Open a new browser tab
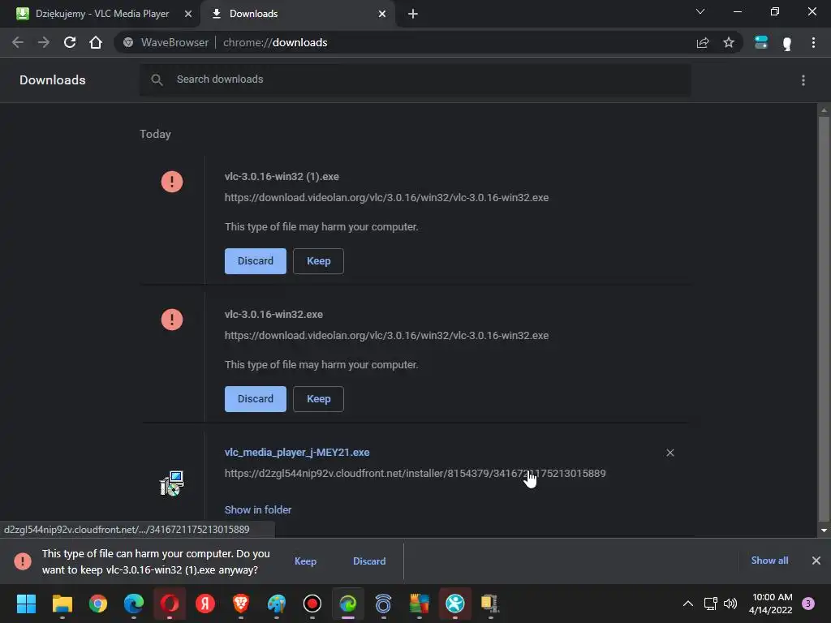 (413, 14)
